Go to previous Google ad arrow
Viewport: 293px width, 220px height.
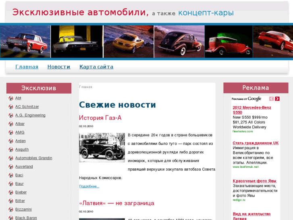(x=271, y=98)
